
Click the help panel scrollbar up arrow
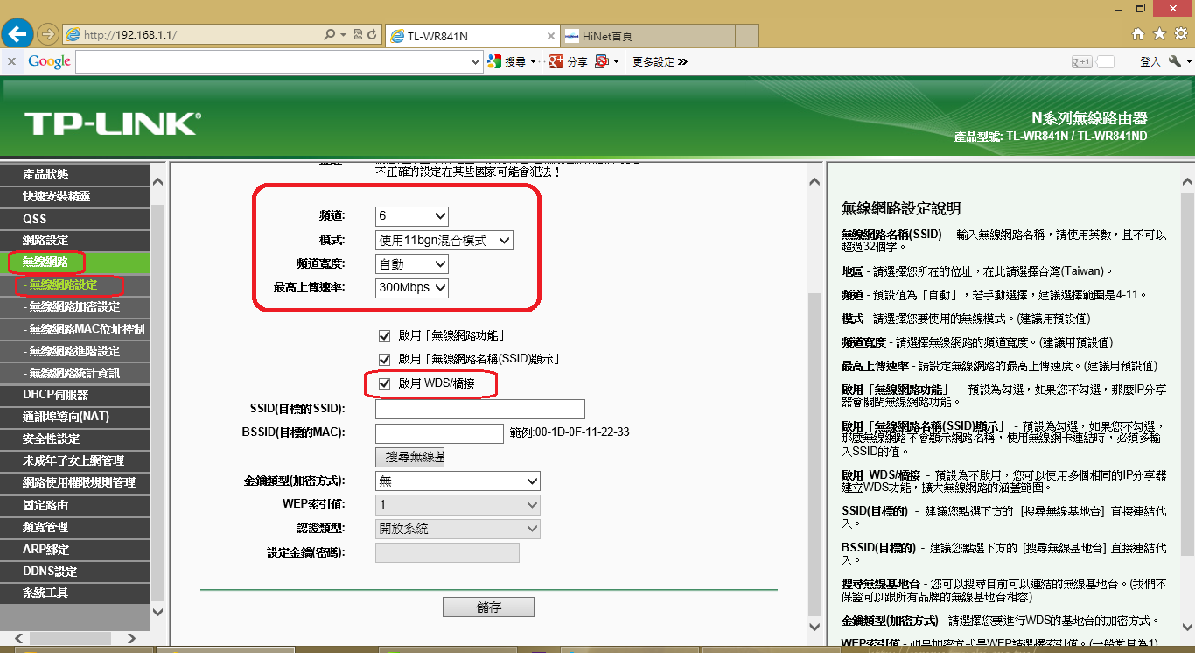(x=1186, y=181)
